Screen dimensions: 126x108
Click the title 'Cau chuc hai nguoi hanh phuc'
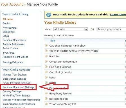pos(67,46)
